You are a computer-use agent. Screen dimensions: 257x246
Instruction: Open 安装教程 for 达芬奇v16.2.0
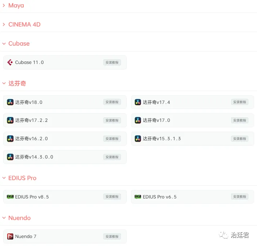(112, 139)
